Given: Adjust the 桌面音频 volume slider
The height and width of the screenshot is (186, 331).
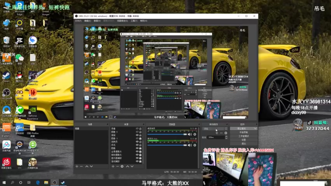Looking at the screenshot, I should click(x=167, y=134).
